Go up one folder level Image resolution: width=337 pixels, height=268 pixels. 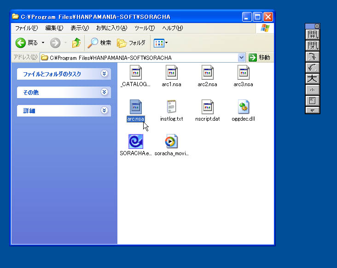click(76, 43)
